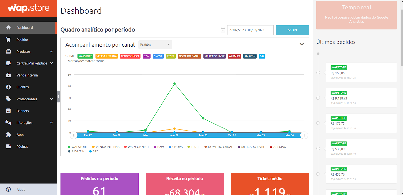Click the Banners image icon
This screenshot has height=195, width=403.
(8, 111)
